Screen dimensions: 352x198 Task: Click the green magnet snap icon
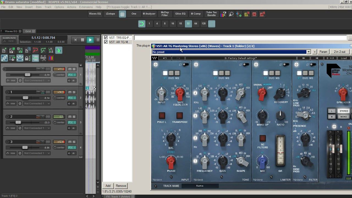[141, 24]
